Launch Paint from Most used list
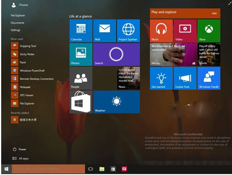The height and width of the screenshot is (175, 232). [x=19, y=62]
